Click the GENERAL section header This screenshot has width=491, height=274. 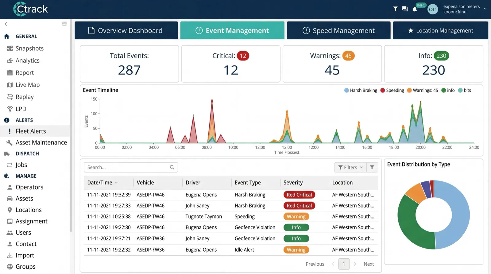(26, 36)
